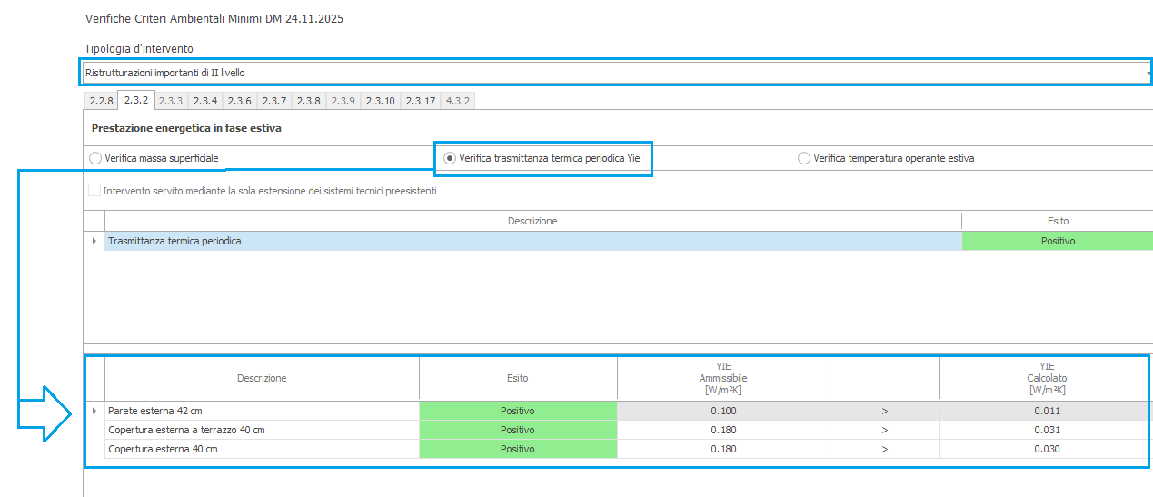The height and width of the screenshot is (497, 1153).
Task: Switch to the 2.2.8 tab
Action: click(101, 101)
